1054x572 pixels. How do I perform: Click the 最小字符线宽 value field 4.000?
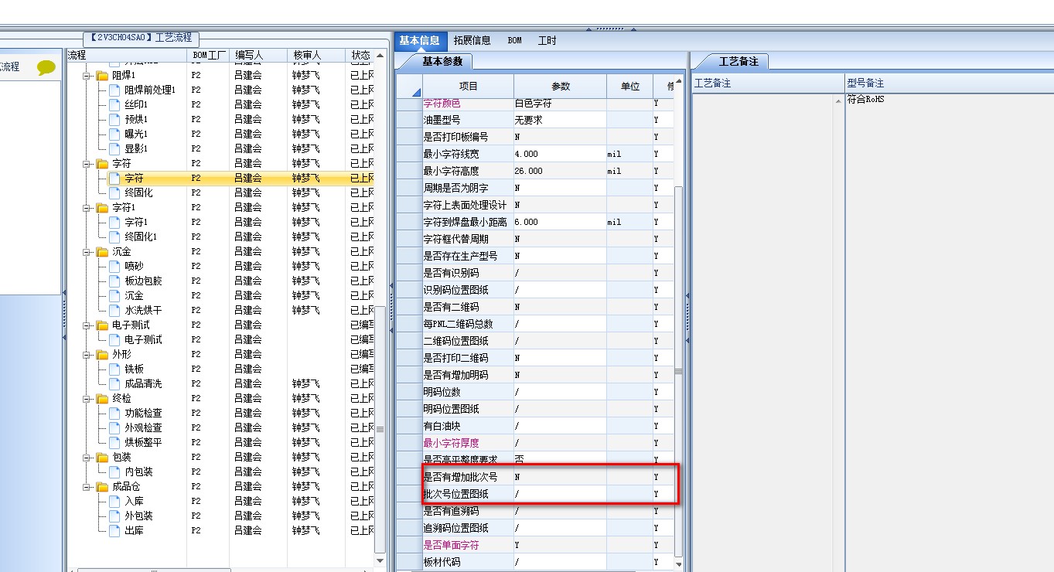pos(560,154)
